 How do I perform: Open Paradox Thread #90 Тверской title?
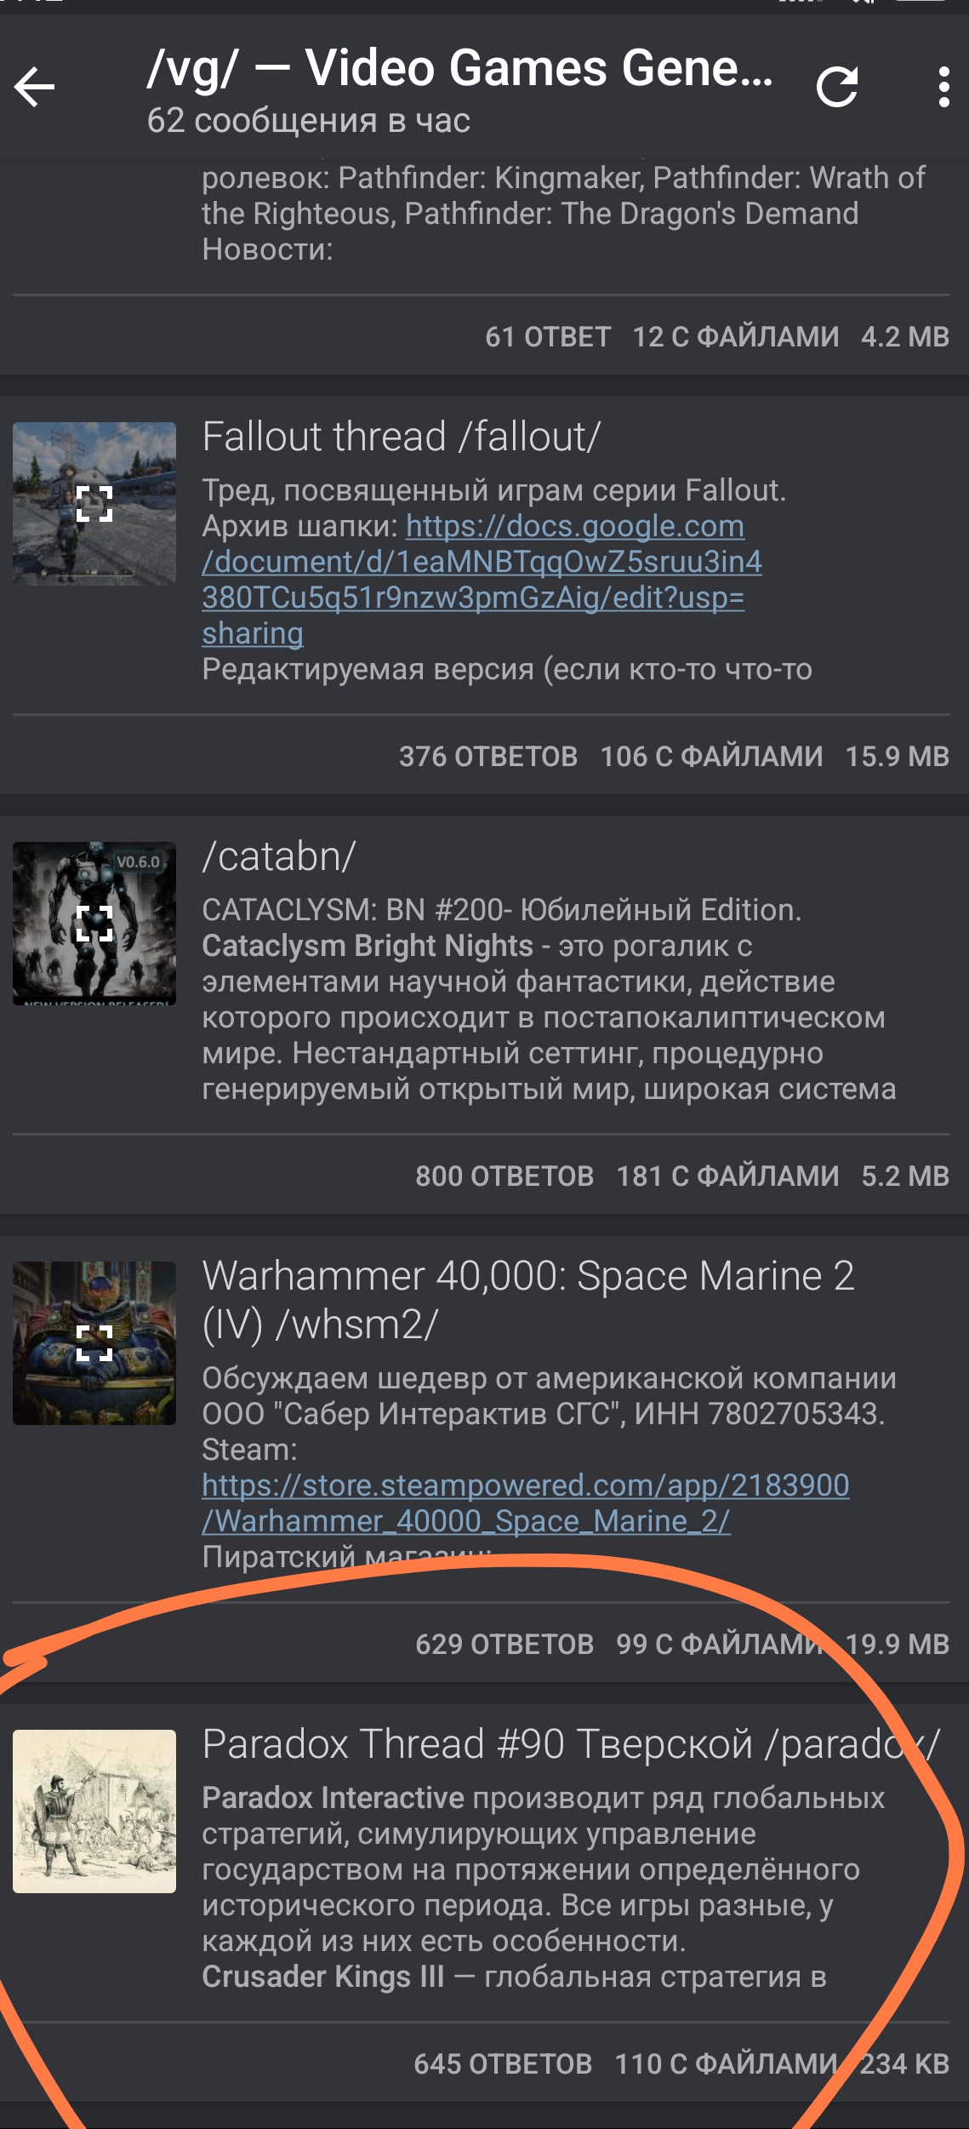(571, 1744)
